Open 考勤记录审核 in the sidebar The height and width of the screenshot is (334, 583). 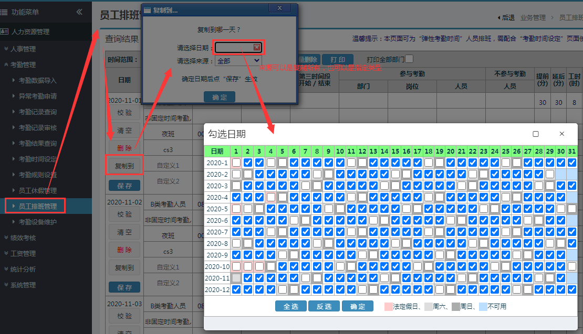coord(37,127)
